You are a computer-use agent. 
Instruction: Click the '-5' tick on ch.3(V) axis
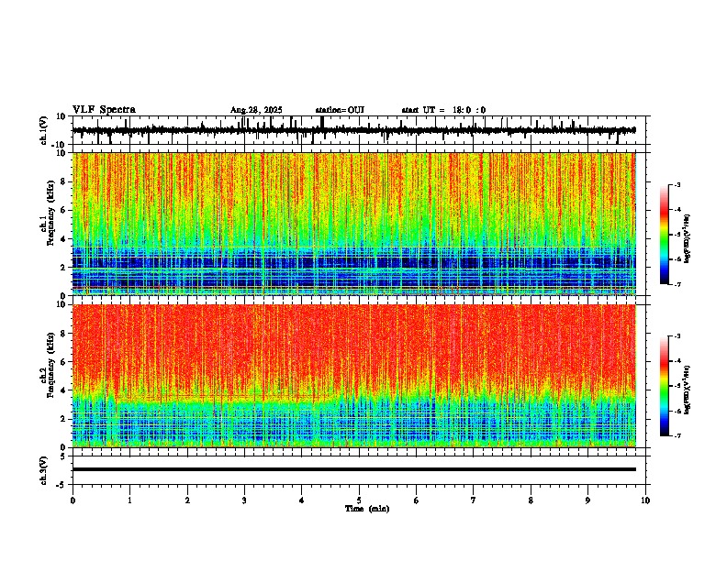(x=62, y=485)
